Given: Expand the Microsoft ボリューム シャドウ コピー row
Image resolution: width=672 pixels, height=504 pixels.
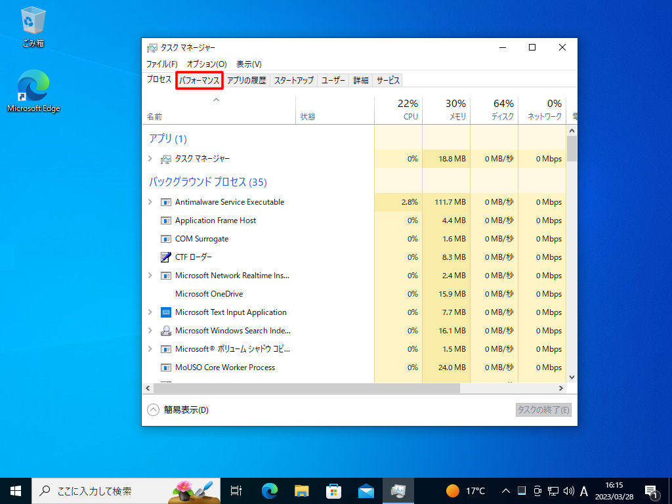Looking at the screenshot, I should [150, 349].
